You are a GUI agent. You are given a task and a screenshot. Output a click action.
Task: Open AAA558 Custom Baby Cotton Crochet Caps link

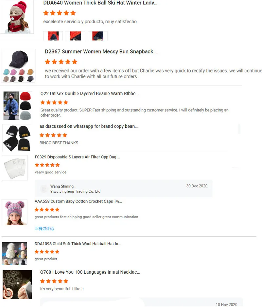pyautogui.click(x=78, y=202)
